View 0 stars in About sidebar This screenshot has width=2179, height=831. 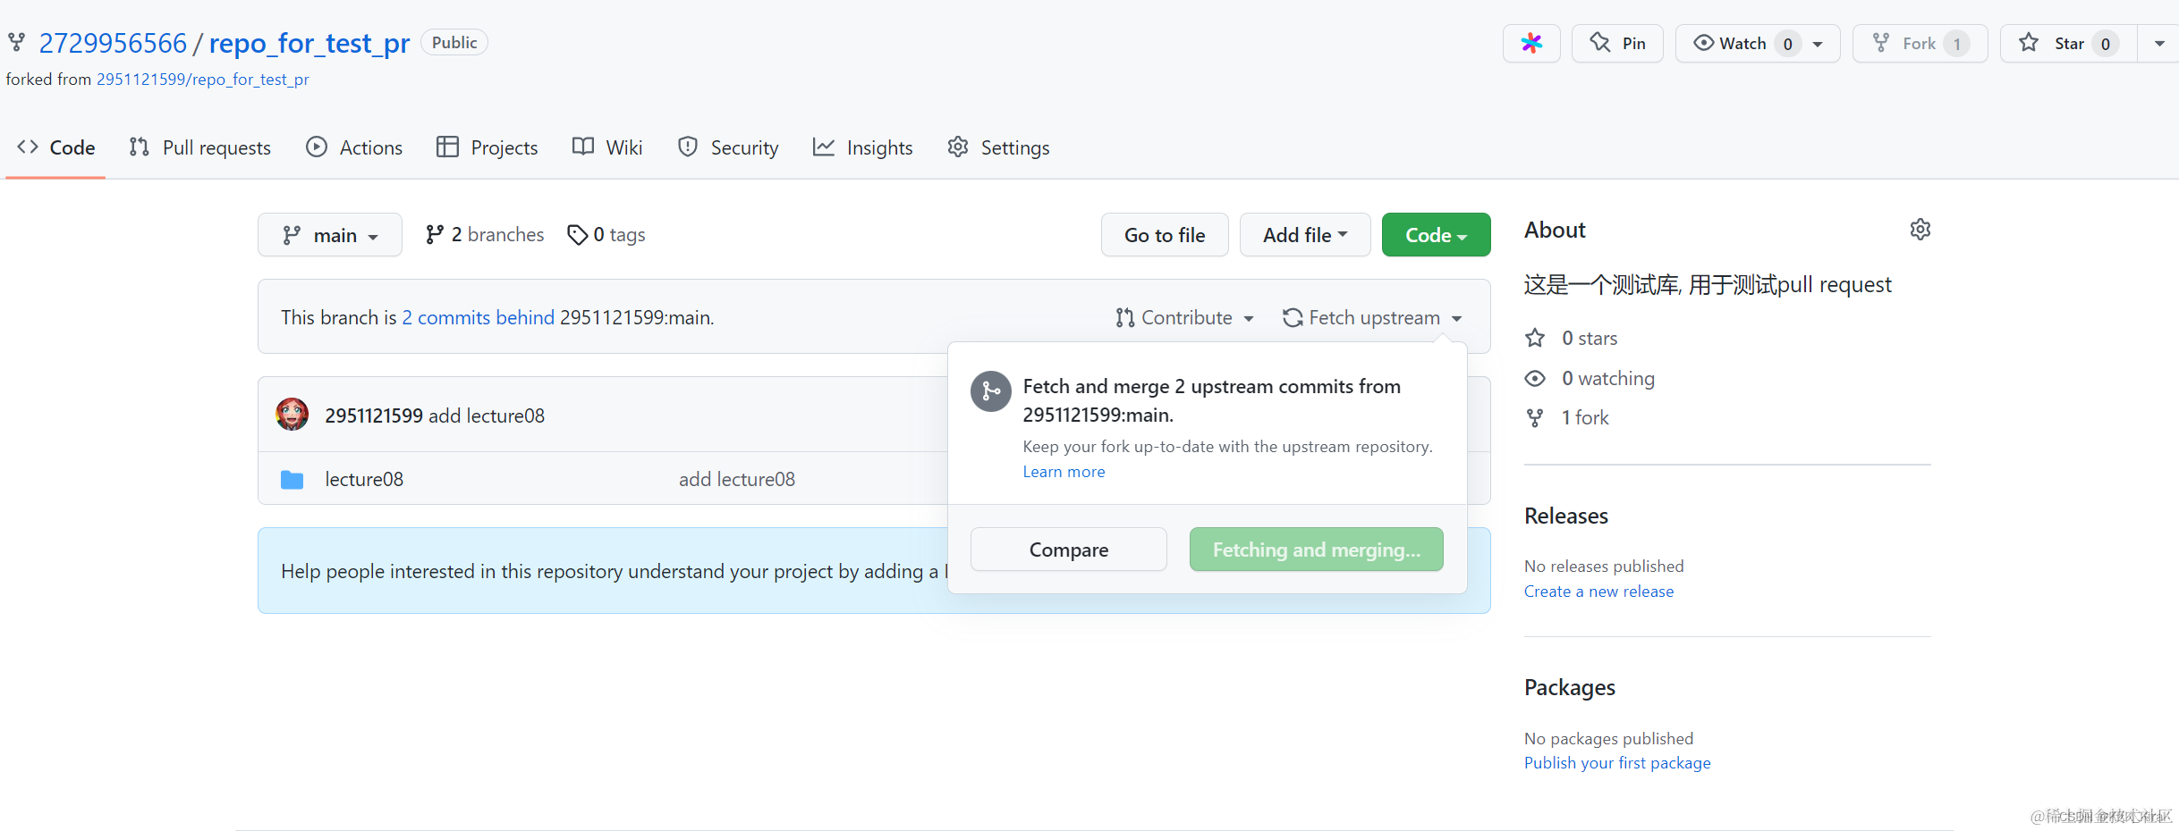[1590, 338]
